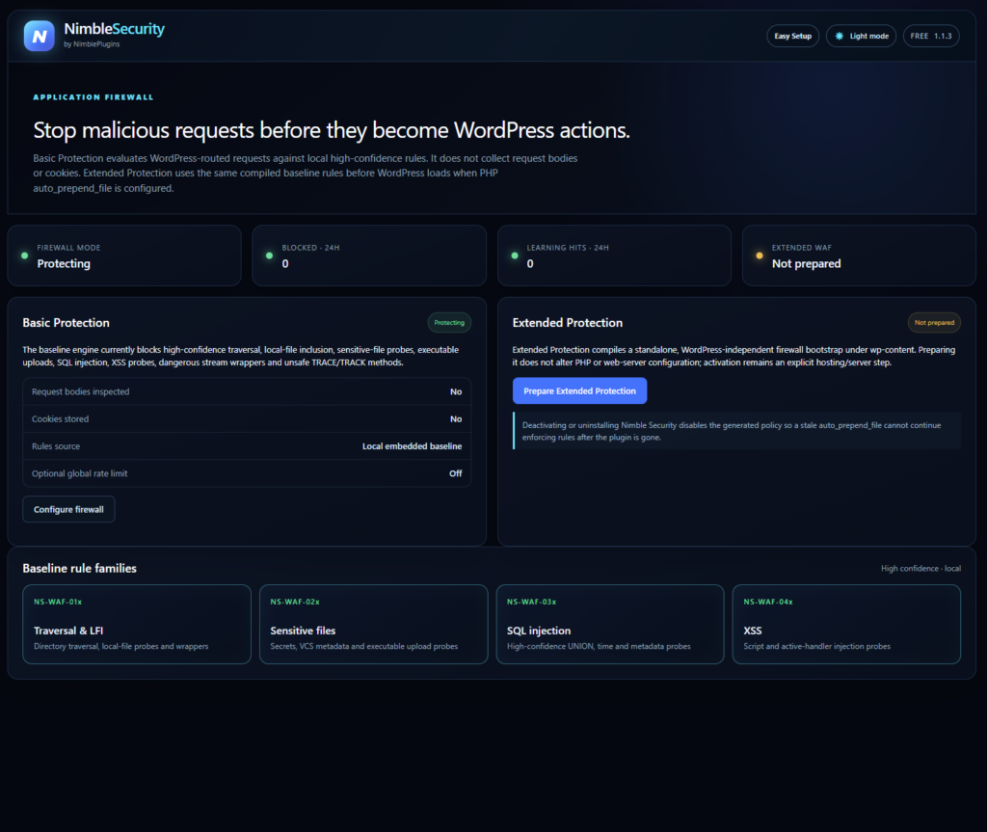Image resolution: width=987 pixels, height=832 pixels.
Task: Click the green Protecting status badge
Action: 449,322
